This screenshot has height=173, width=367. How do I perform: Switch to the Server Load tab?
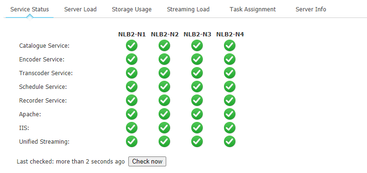pos(81,9)
